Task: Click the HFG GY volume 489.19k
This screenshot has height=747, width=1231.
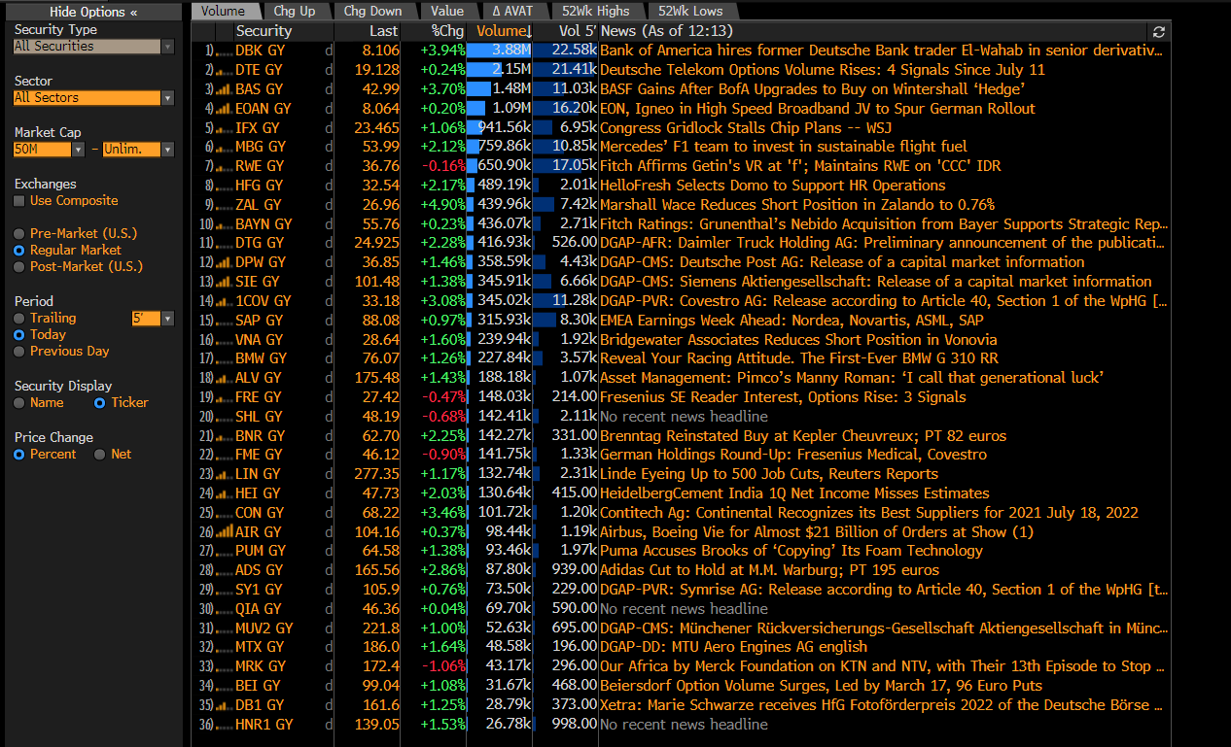Action: click(x=504, y=186)
